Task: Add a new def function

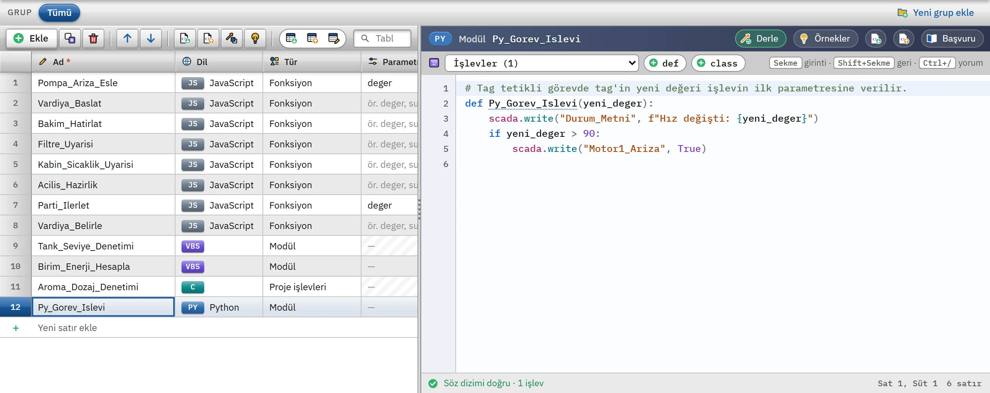Action: [x=665, y=63]
